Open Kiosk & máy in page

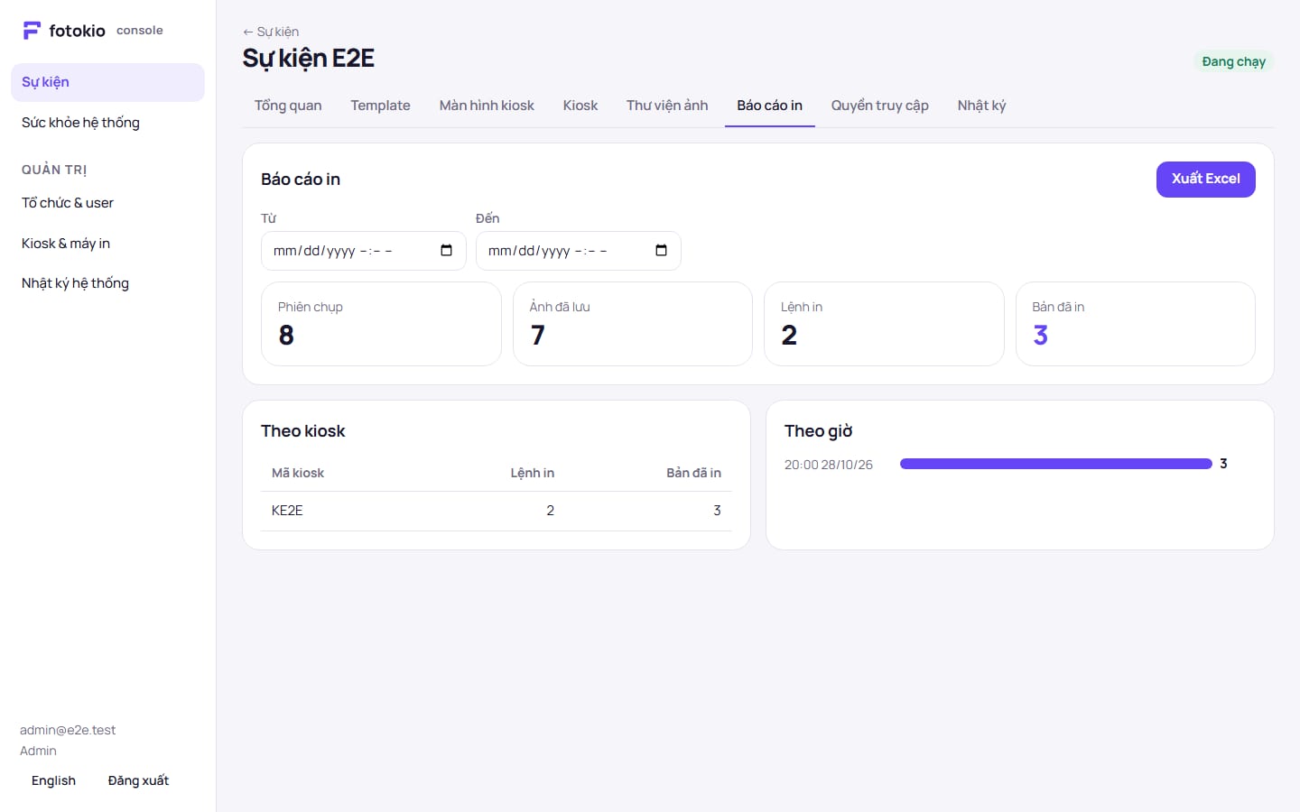107,244
